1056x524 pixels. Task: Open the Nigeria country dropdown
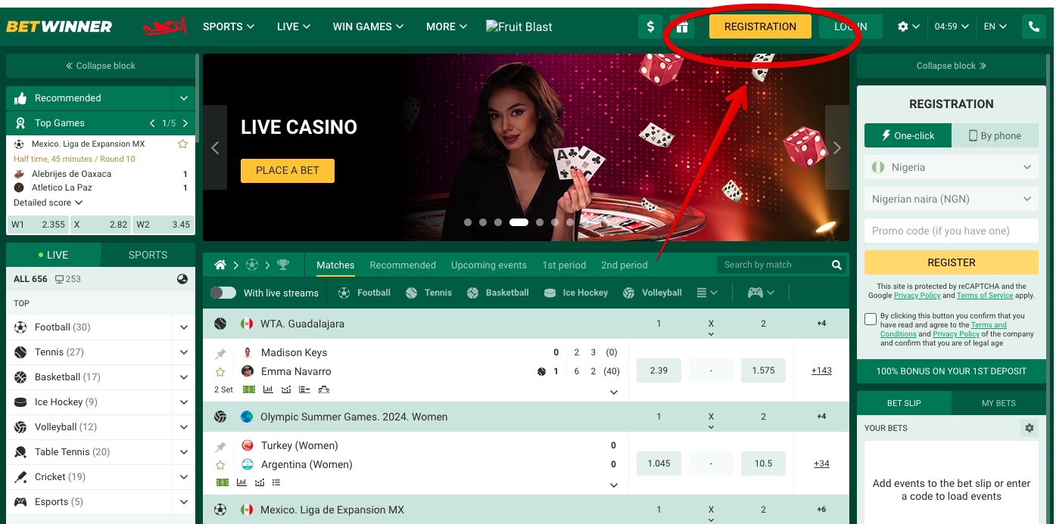click(952, 167)
